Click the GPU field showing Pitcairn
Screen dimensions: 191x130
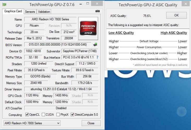point(34,26)
